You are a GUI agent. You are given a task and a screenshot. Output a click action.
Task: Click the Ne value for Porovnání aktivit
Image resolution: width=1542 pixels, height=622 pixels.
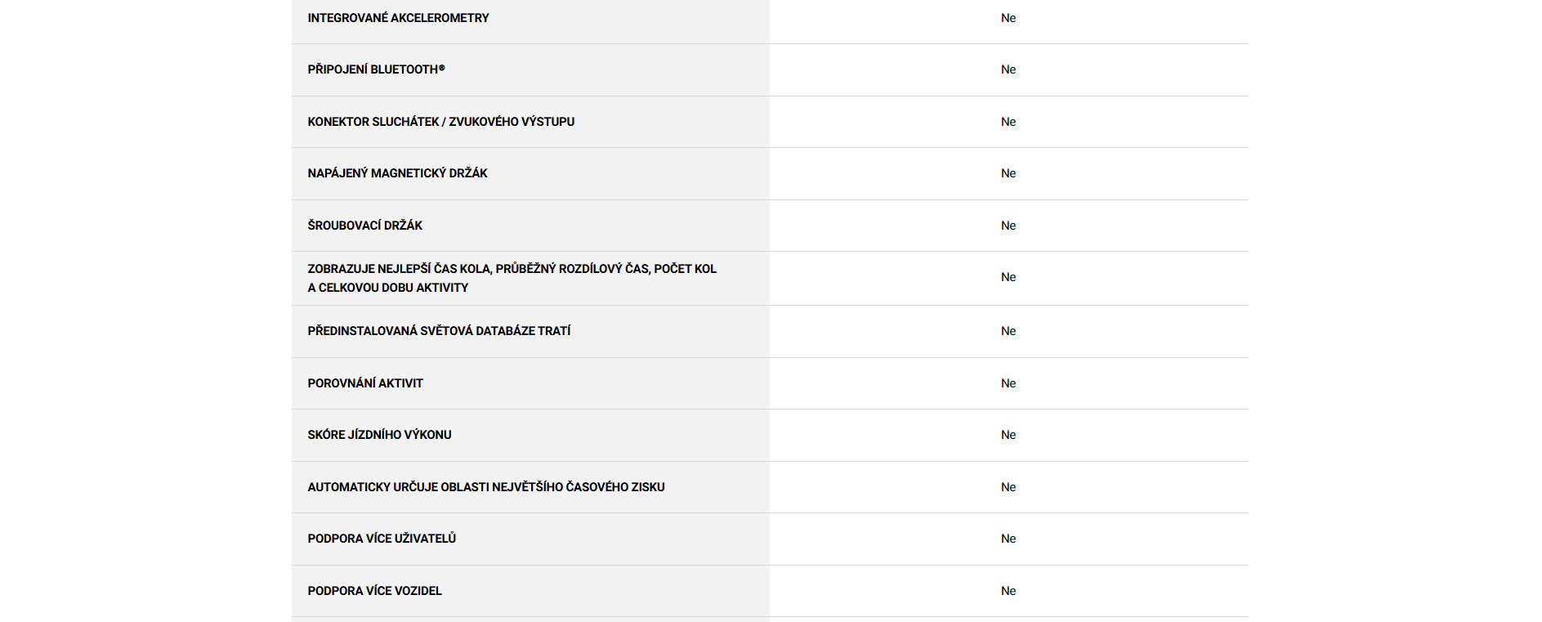point(1008,383)
